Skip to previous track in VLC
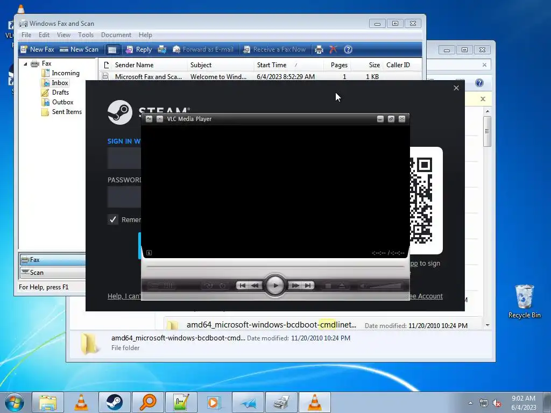Screen dimensions: 551x413 [243, 286]
